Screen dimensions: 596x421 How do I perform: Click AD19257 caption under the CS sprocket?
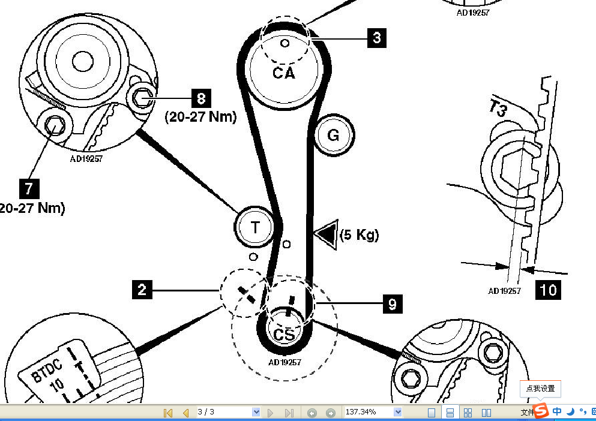click(x=284, y=362)
